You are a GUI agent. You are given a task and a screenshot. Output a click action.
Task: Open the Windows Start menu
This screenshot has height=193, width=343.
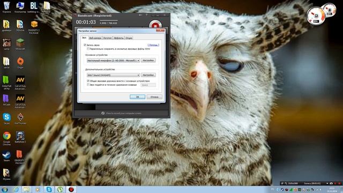point(5,189)
